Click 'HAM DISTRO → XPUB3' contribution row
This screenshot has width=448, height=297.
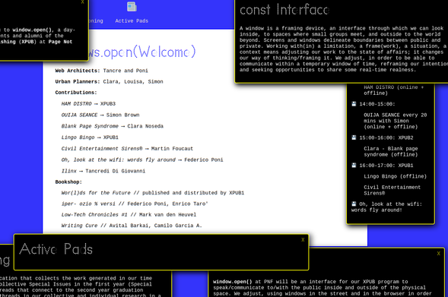(x=88, y=104)
